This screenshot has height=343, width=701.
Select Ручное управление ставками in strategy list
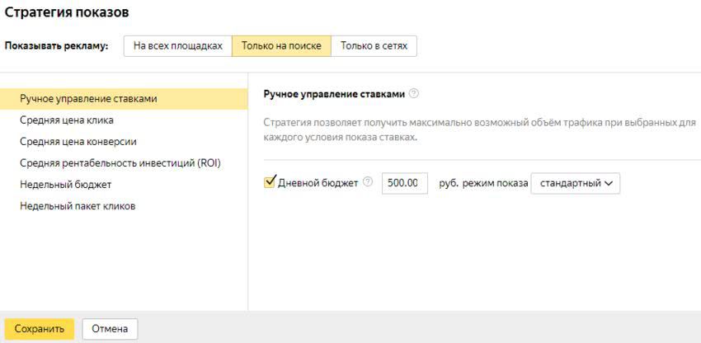coord(88,99)
